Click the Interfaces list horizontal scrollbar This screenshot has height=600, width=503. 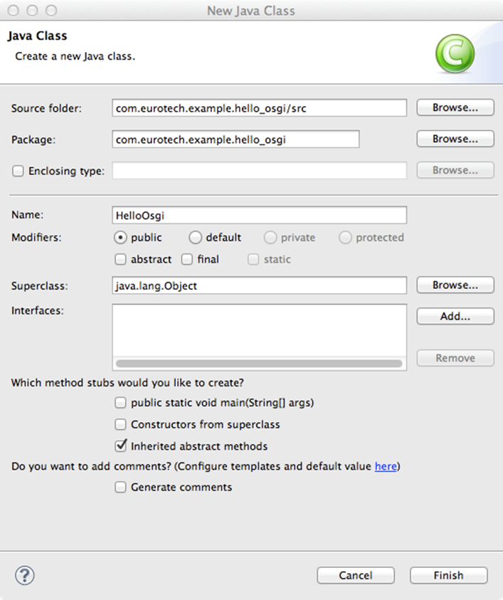pos(259,364)
